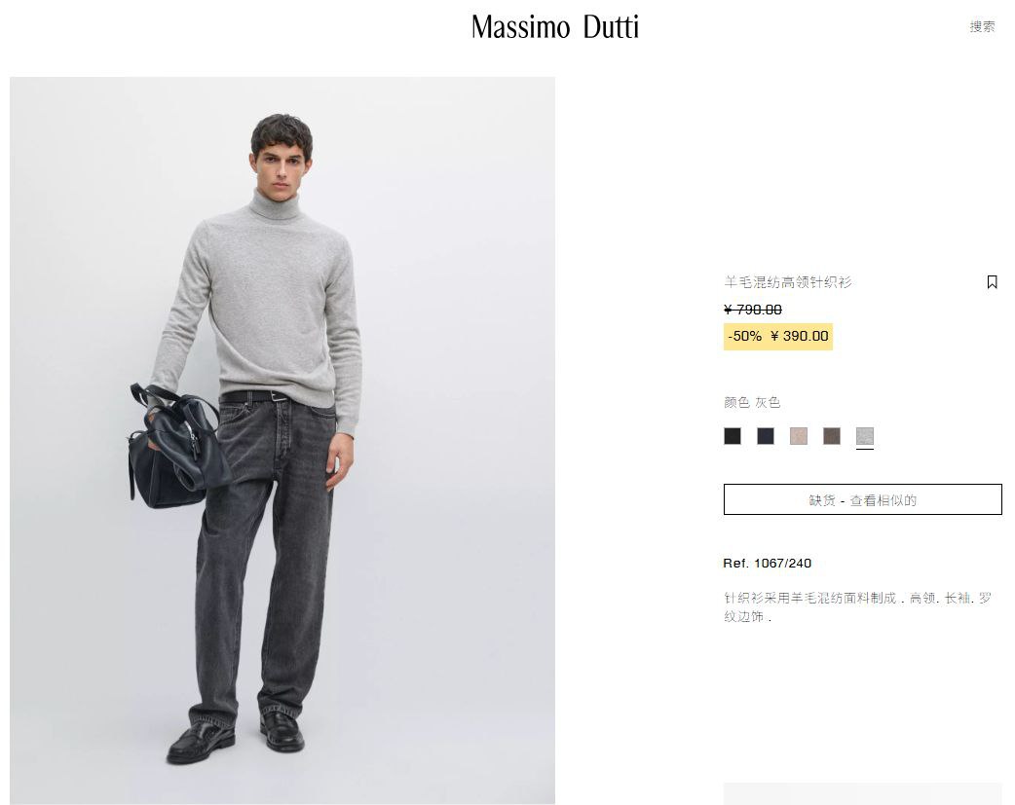Open the model product photo

tap(282, 441)
